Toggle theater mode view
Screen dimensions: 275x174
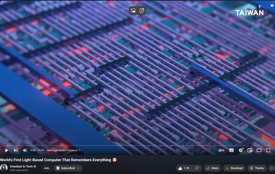(259, 150)
